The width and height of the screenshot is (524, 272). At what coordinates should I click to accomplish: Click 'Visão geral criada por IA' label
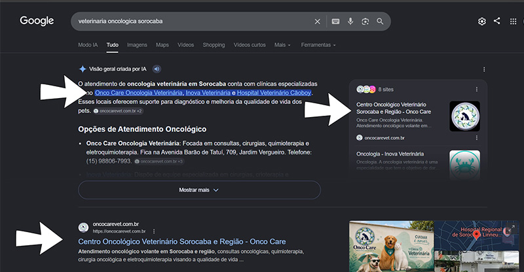[x=118, y=69]
